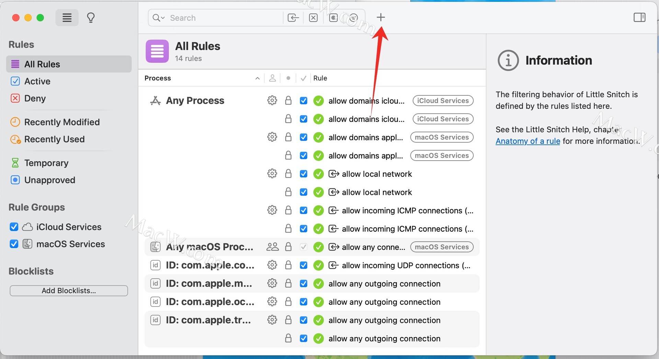
Task: Click lock icon on com.apple.oc row
Action: point(288,302)
